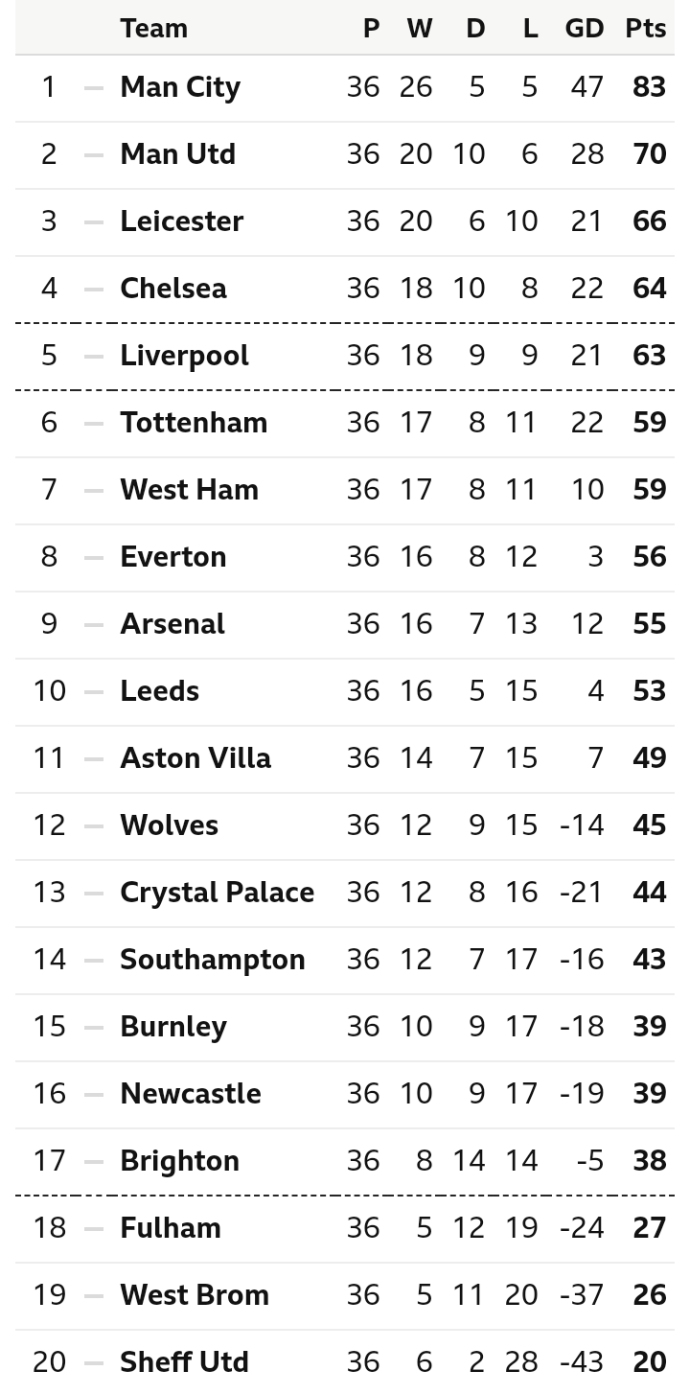Select the Fulham team name
This screenshot has width=690, height=1394.
171,1228
